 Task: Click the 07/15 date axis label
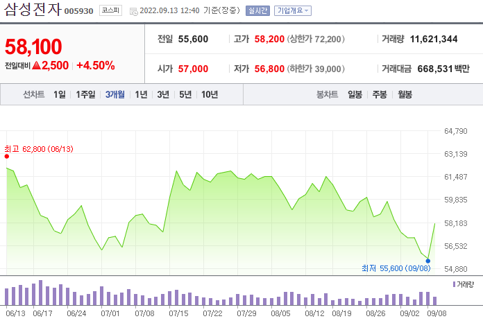[178, 313]
